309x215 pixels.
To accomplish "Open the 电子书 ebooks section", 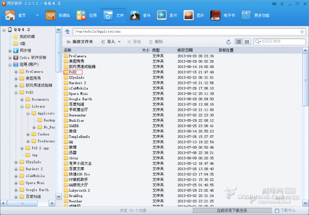I will [222, 15].
